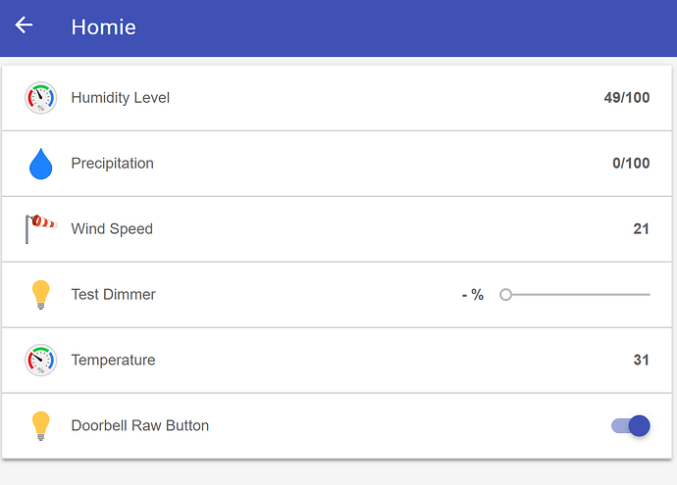Click the back arrow icon
Screen dimensions: 677x485
(25, 25)
